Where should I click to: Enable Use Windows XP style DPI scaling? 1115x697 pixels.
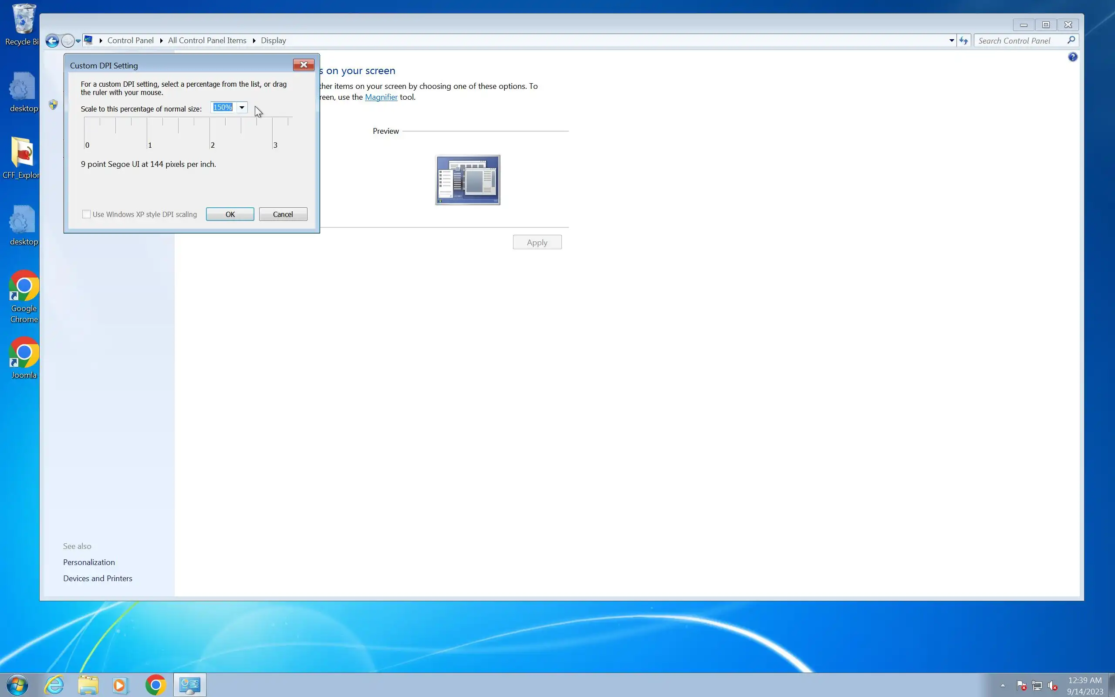pos(87,214)
